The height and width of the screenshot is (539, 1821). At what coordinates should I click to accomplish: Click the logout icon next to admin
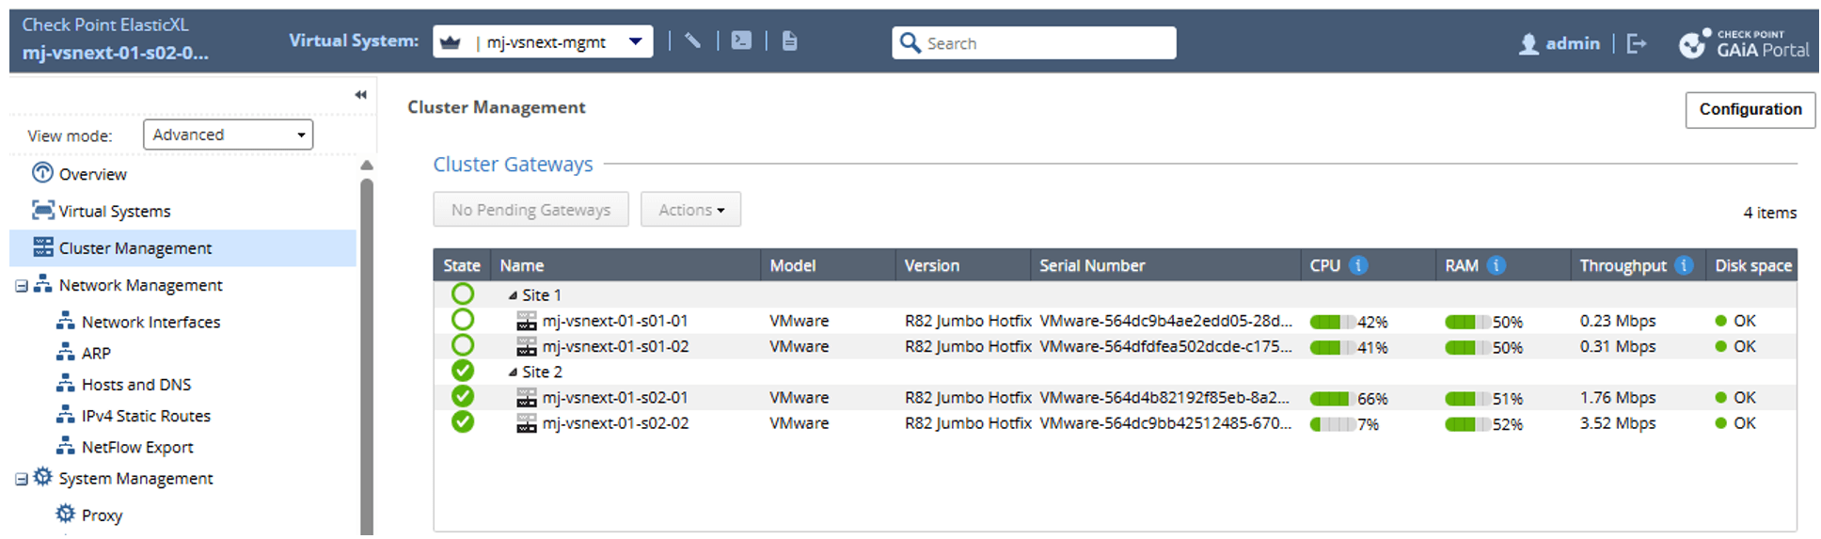(x=1637, y=43)
